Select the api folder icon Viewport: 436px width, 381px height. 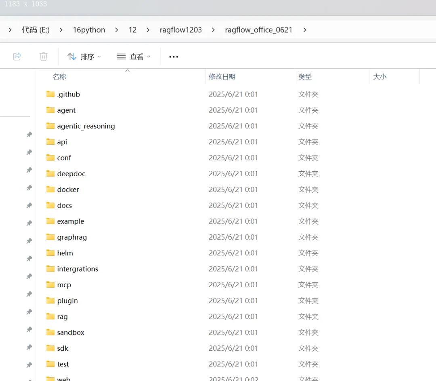pos(50,142)
